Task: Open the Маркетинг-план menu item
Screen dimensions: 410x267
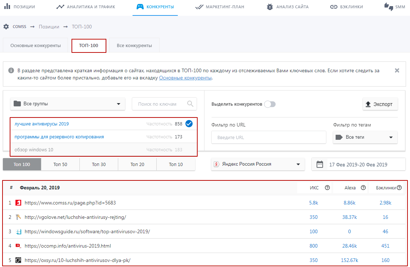Action: click(220, 7)
